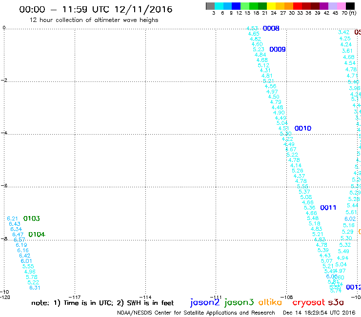Click the wave height value 6.01

pyautogui.click(x=26, y=261)
